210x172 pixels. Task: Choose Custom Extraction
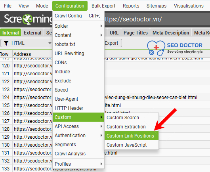point(132,126)
